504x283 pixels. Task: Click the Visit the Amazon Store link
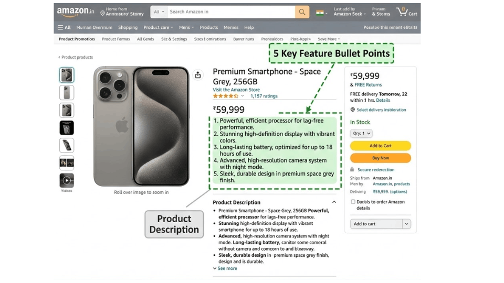pyautogui.click(x=236, y=90)
